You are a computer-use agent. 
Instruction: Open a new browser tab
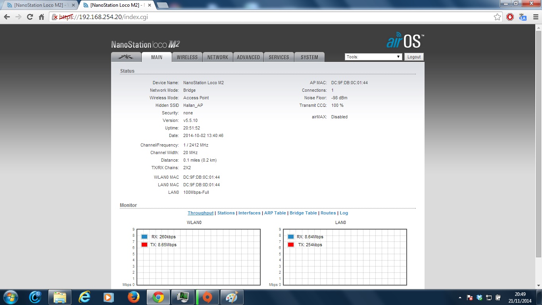pyautogui.click(x=162, y=5)
